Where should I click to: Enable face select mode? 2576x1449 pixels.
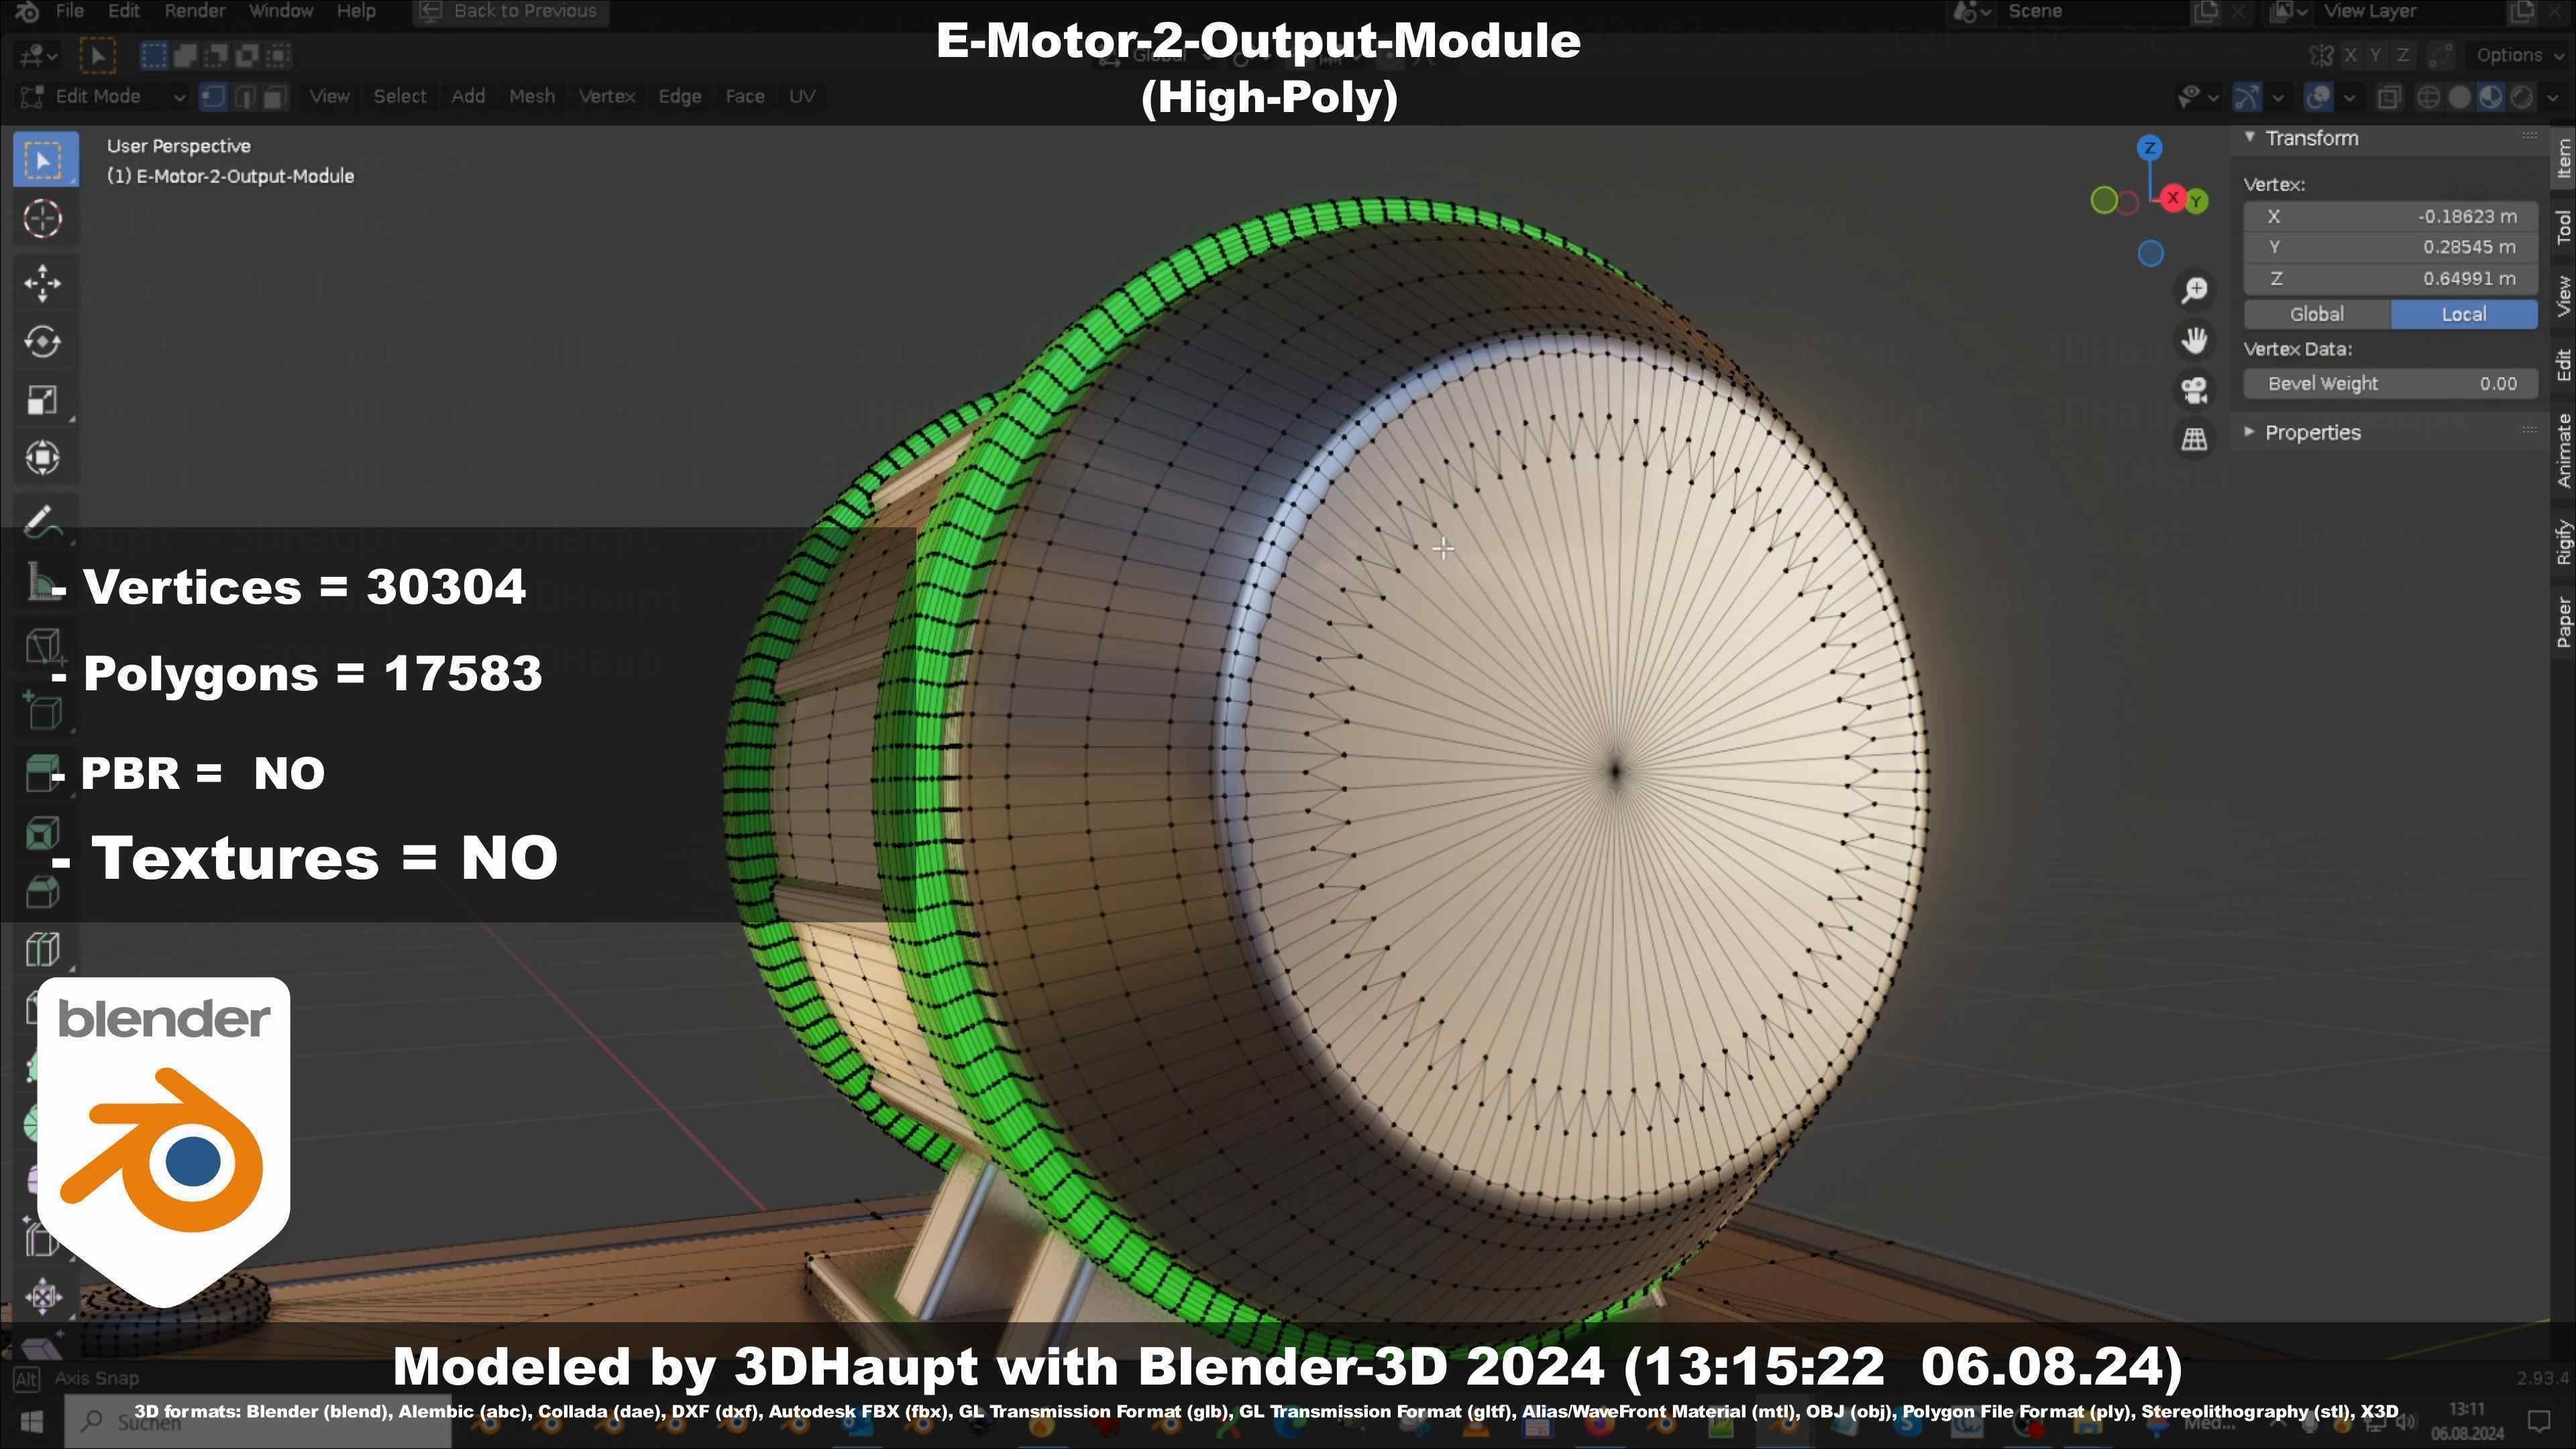[x=275, y=97]
